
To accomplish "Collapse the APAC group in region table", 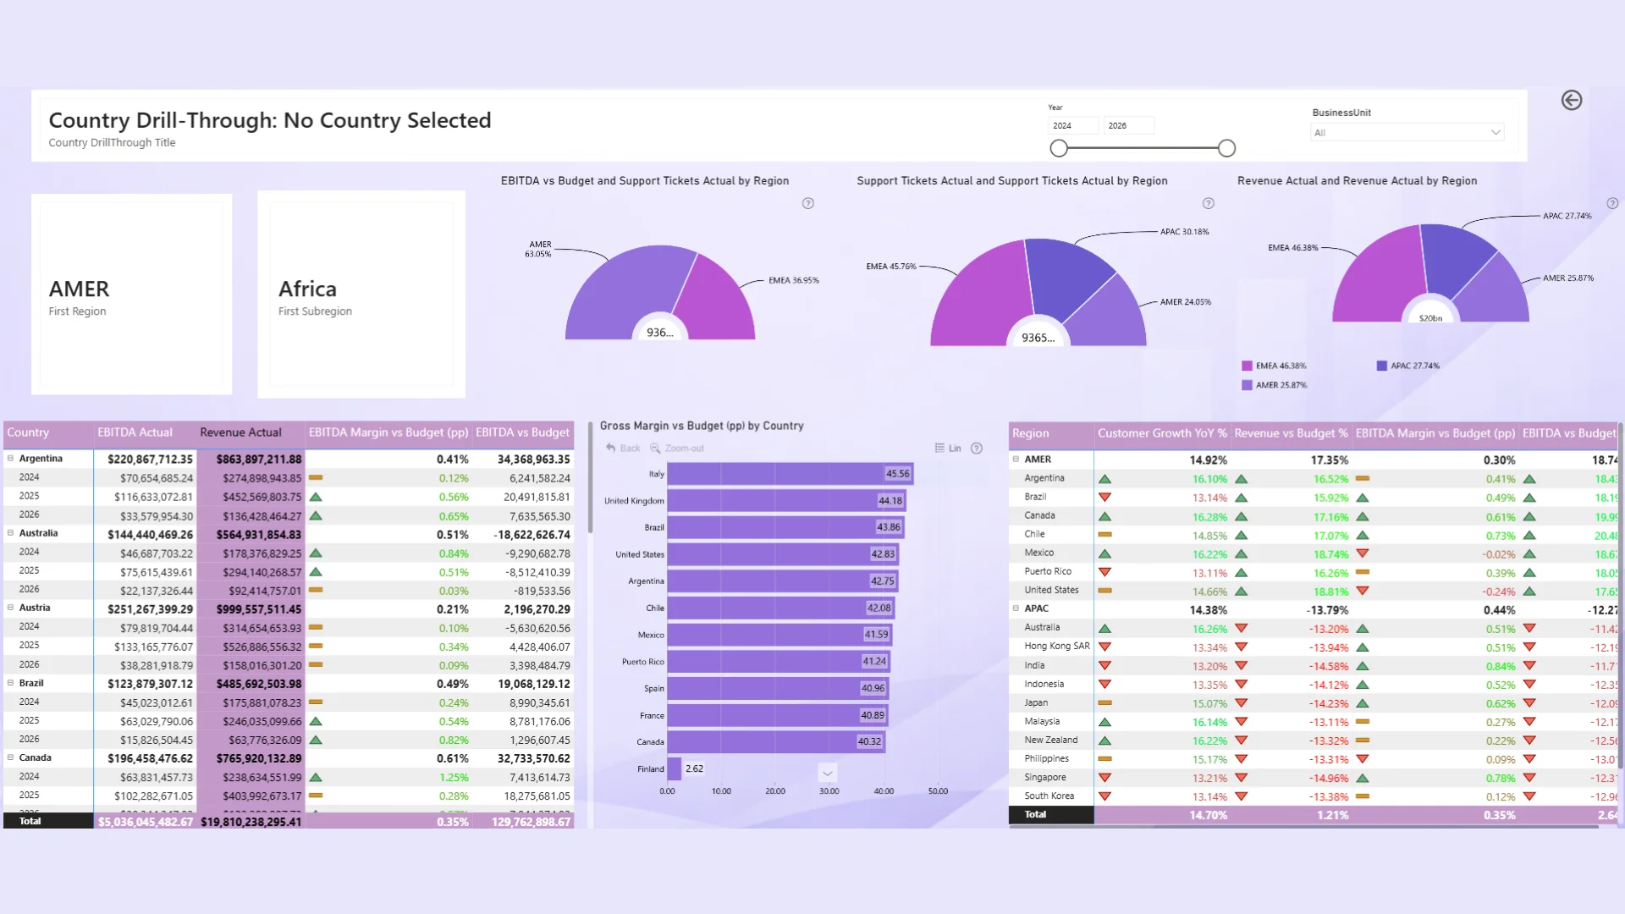I will 1016,608.
